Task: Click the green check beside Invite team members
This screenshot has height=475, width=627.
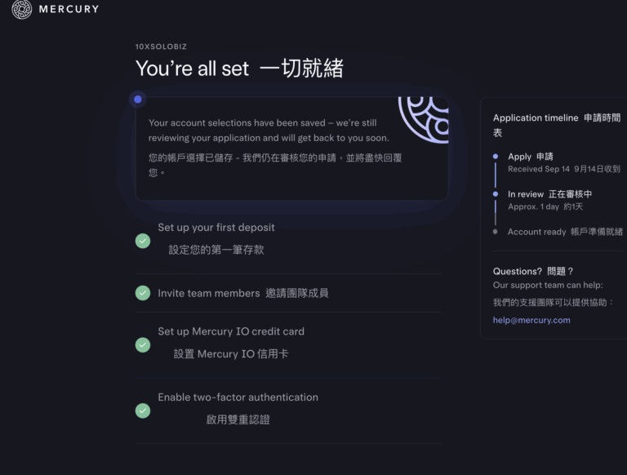Action: tap(143, 293)
